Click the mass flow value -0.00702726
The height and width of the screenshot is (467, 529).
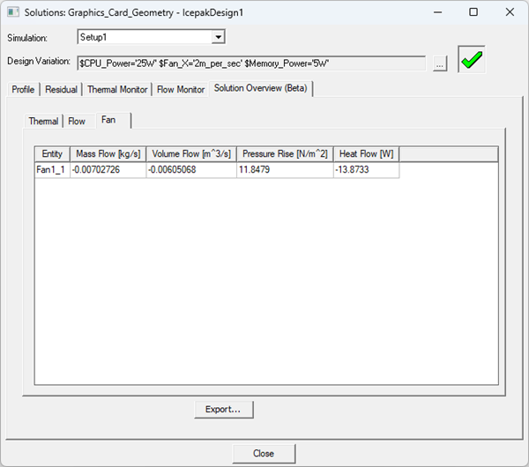(x=108, y=169)
